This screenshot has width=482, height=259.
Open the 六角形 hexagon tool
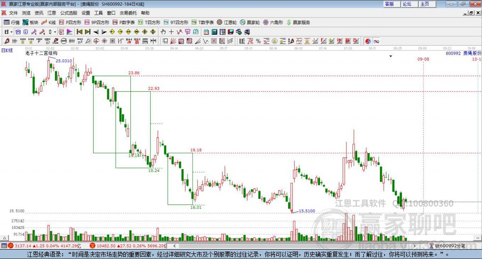[x=273, y=23]
